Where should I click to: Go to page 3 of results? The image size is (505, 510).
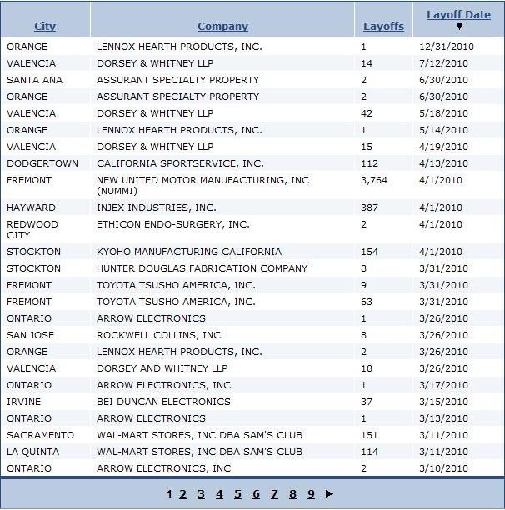tap(202, 493)
